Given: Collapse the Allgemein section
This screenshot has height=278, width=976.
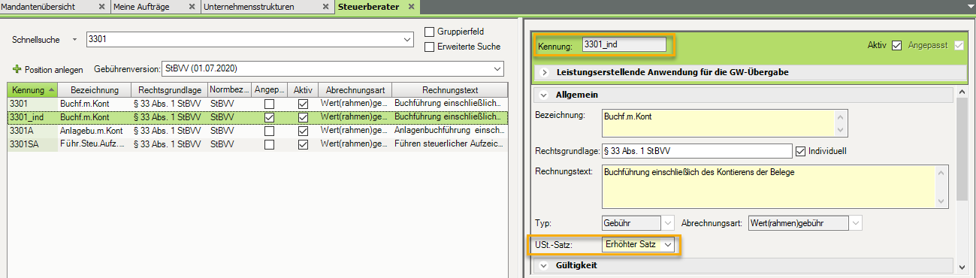Looking at the screenshot, I should (544, 95).
